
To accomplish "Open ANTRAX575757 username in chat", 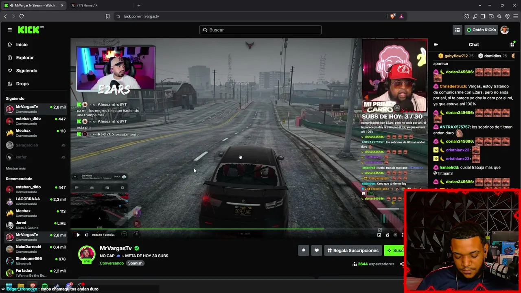I will pyautogui.click(x=455, y=127).
